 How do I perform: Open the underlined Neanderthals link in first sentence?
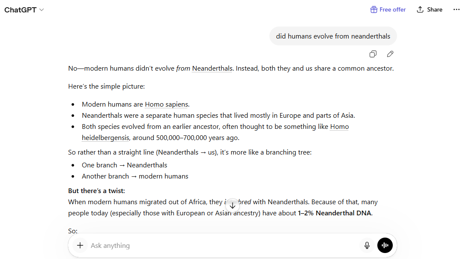(212, 68)
